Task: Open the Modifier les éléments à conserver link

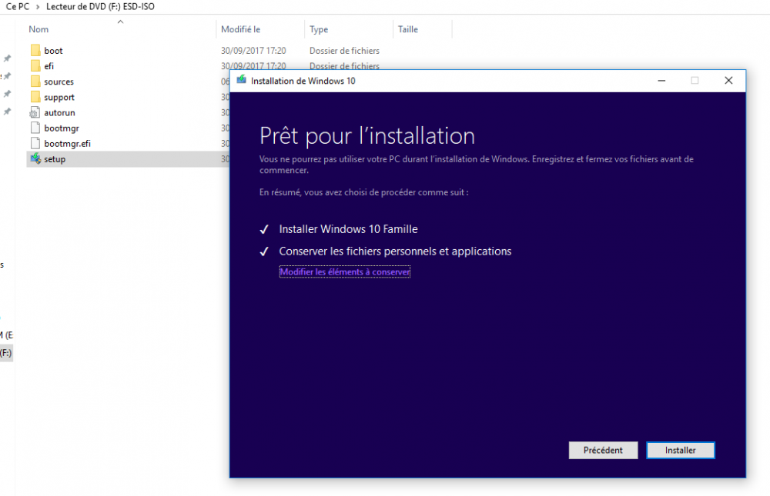Action: click(x=345, y=271)
